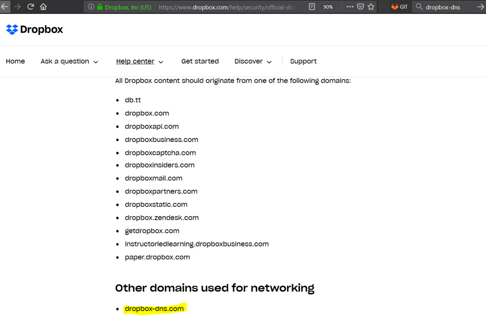Select the dropbox.zendesk.com list entry
The height and width of the screenshot is (318, 486).
[x=162, y=218]
